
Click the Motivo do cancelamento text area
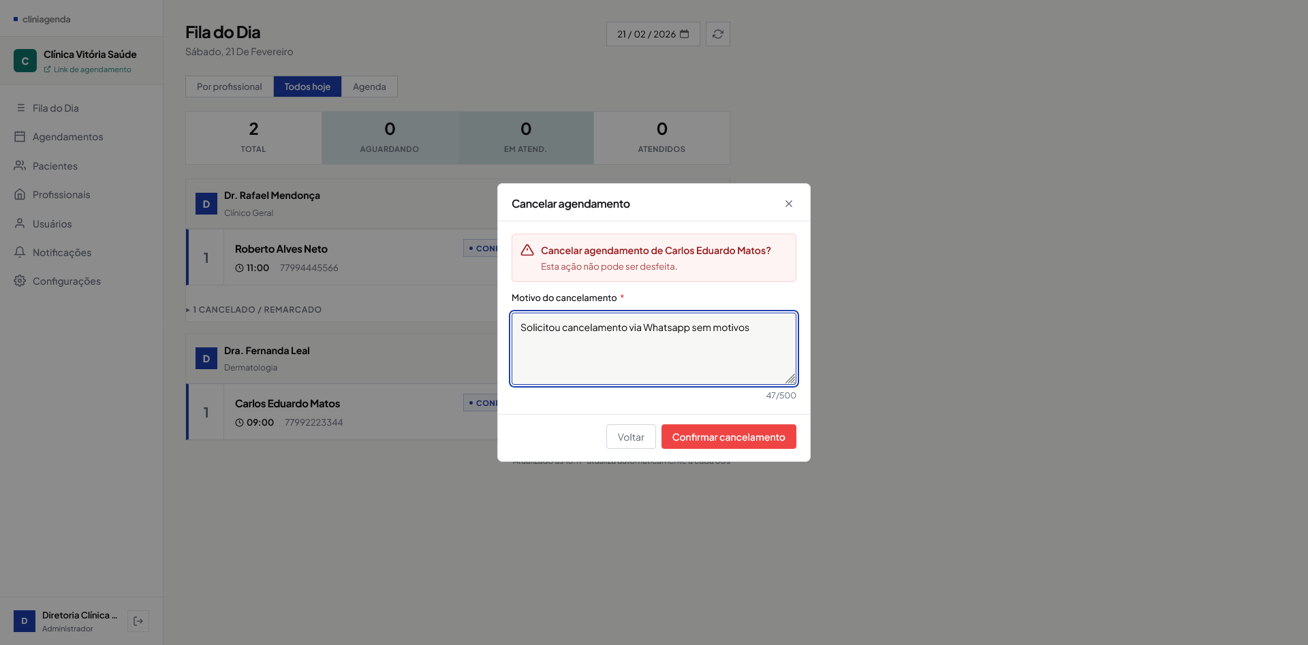click(x=653, y=348)
